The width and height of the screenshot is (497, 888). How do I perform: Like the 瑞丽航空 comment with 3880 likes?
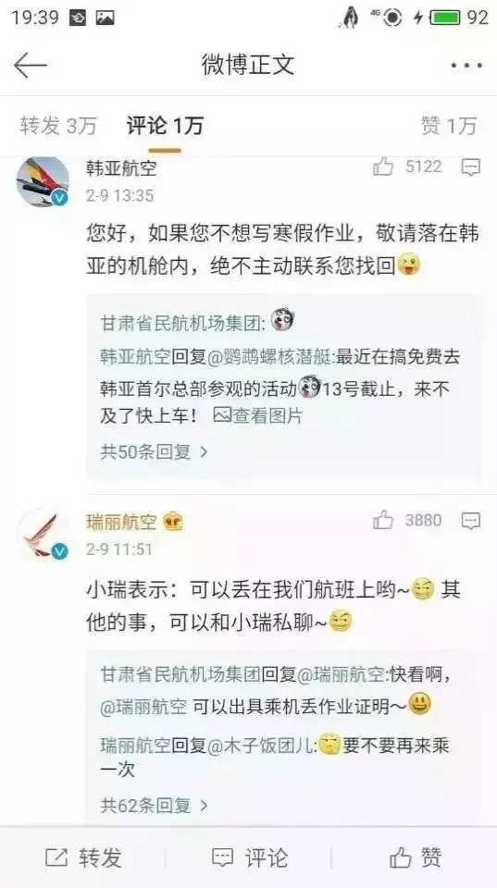tap(383, 521)
